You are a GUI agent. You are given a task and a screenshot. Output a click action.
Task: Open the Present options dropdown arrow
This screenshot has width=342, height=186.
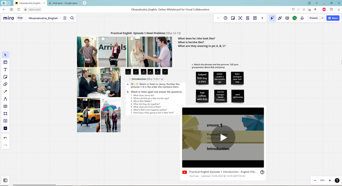click(x=322, y=18)
